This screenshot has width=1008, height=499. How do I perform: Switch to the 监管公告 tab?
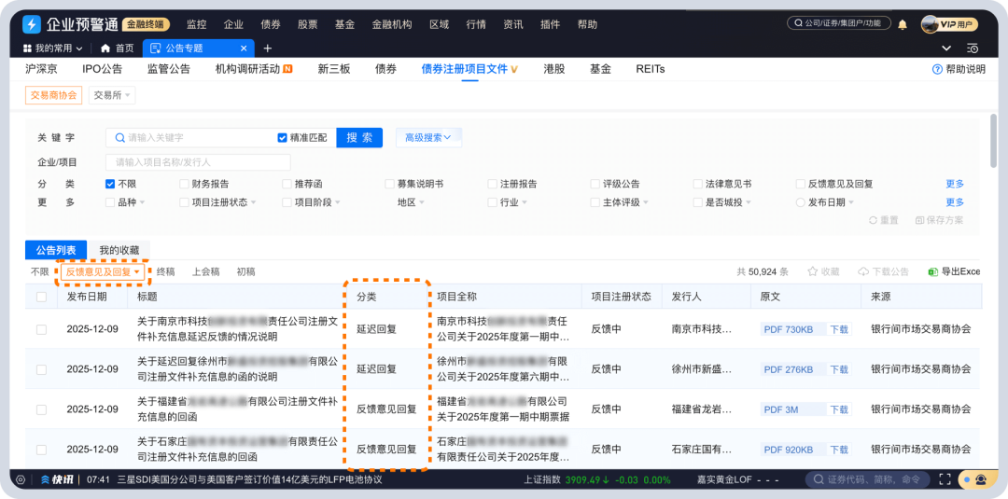pyautogui.click(x=168, y=69)
